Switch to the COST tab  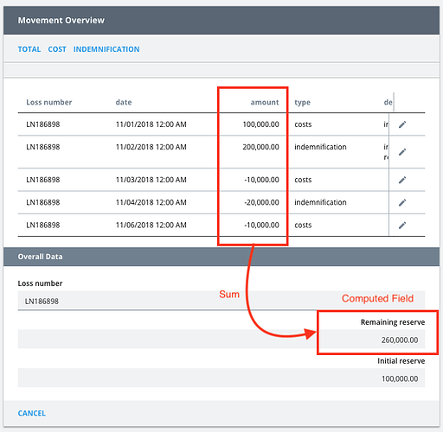[x=57, y=49]
